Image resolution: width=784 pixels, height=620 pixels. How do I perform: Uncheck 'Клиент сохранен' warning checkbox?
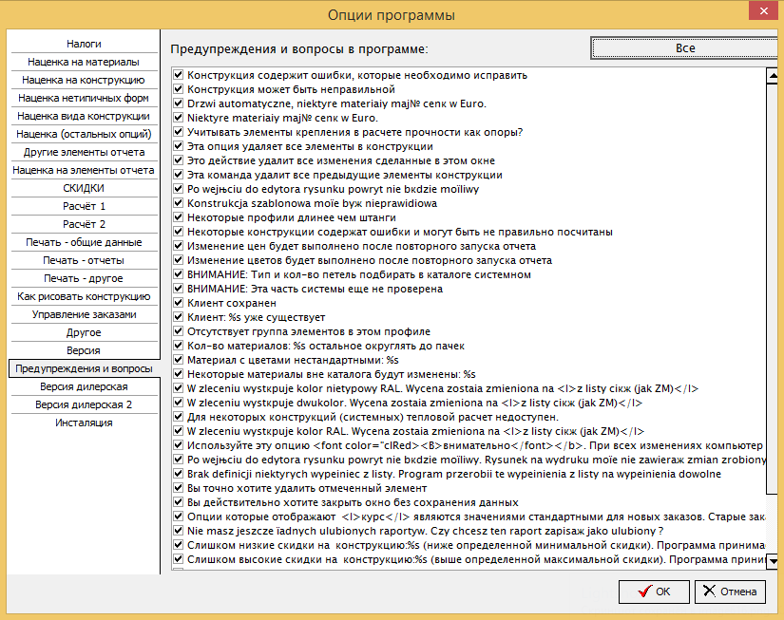pyautogui.click(x=178, y=303)
